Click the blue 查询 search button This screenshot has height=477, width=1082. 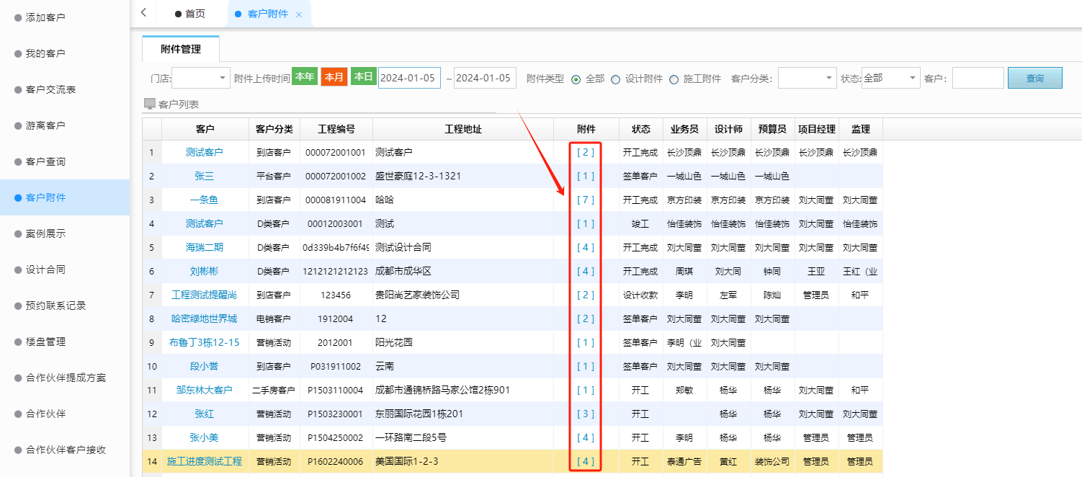[x=1035, y=77]
